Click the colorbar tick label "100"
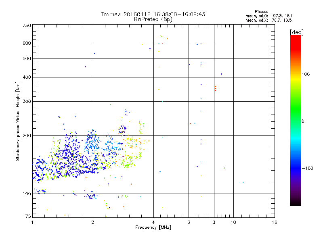 (x=306, y=74)
